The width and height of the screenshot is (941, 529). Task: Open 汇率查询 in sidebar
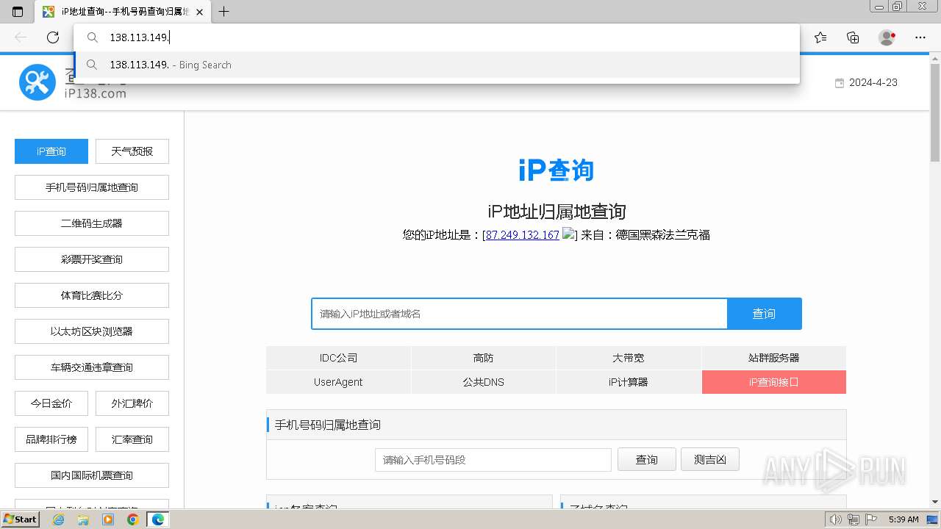click(132, 439)
